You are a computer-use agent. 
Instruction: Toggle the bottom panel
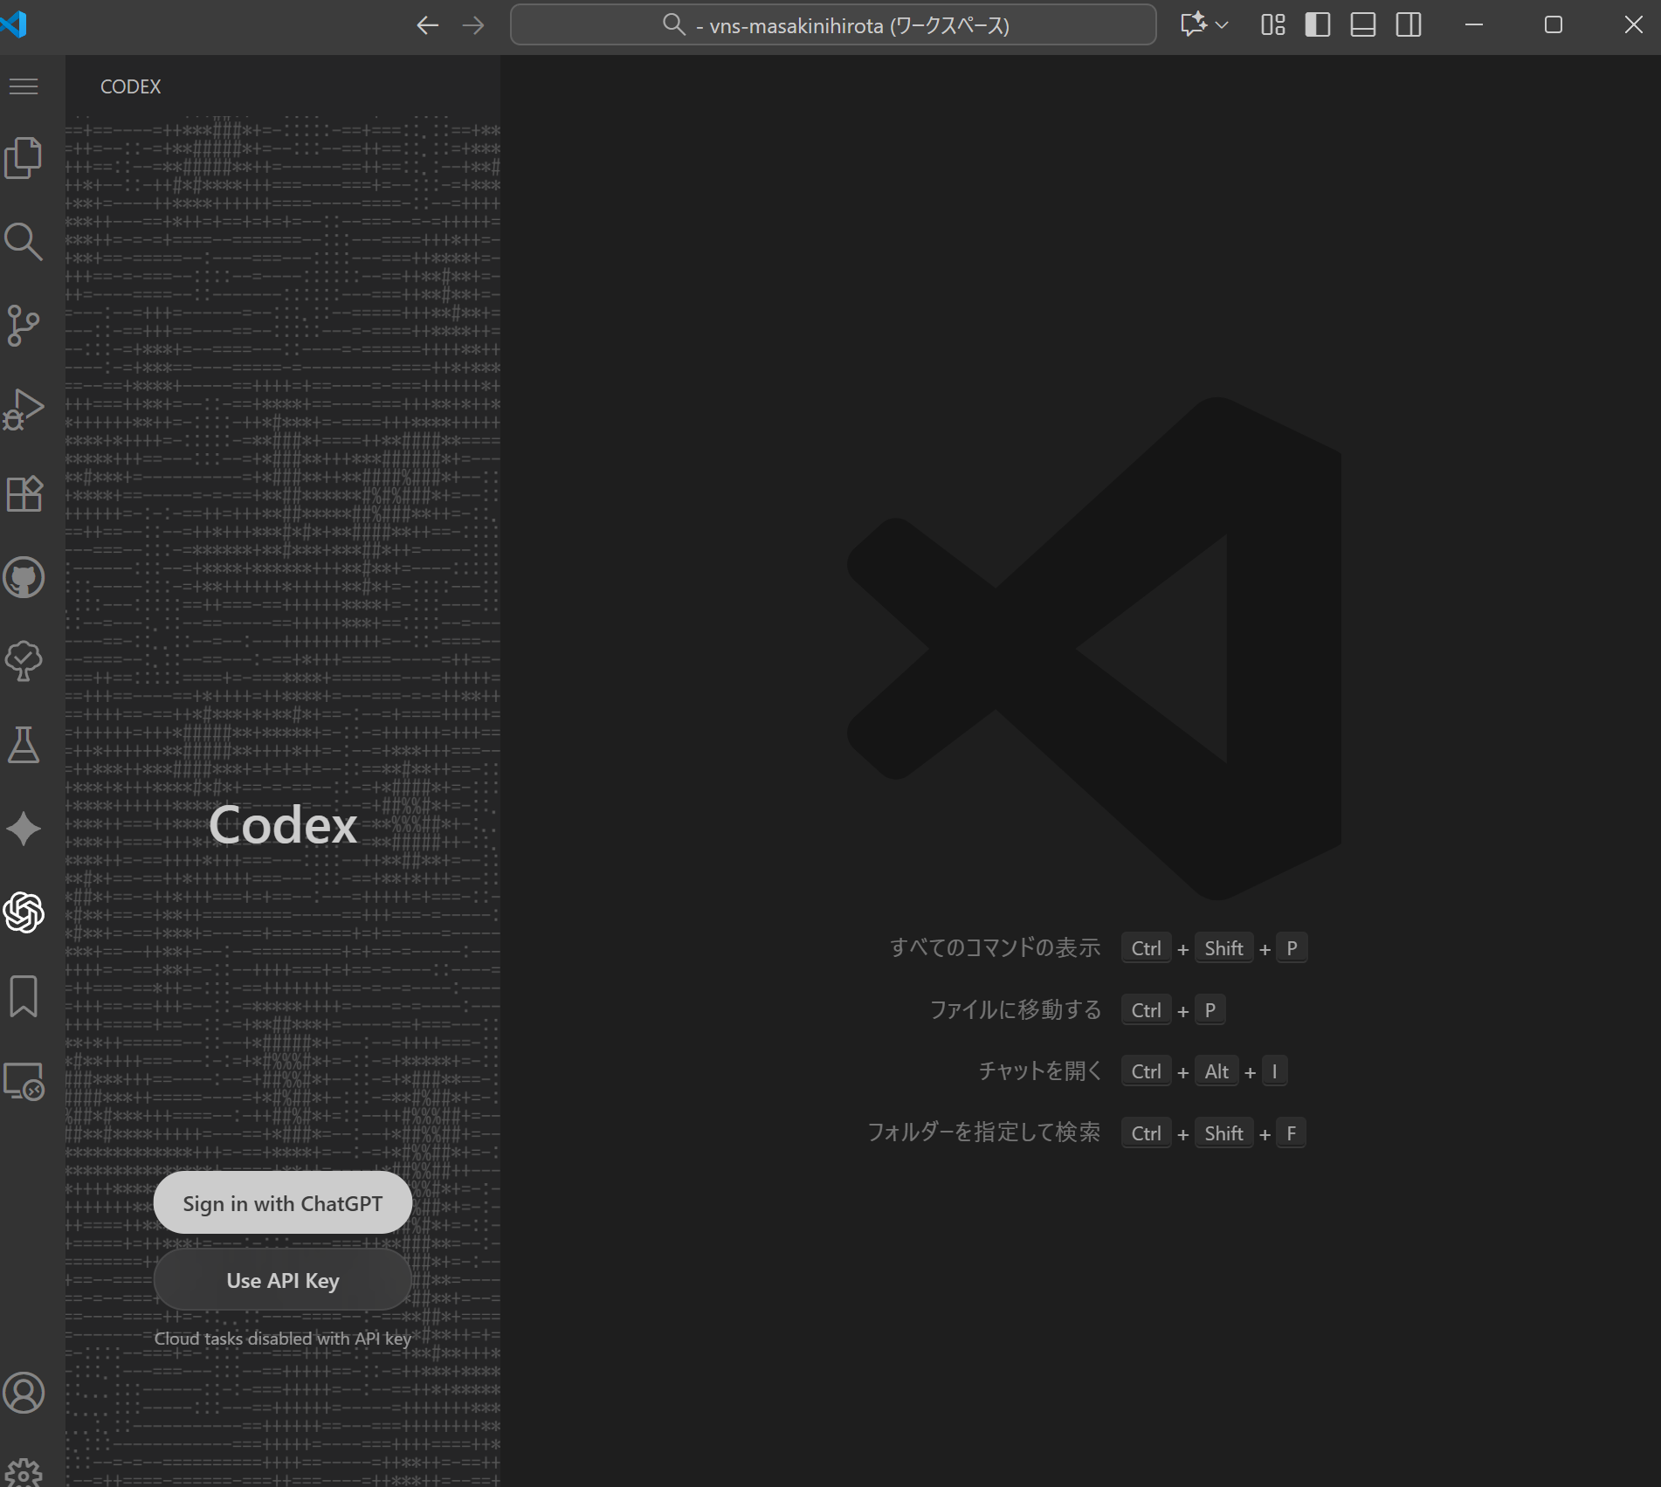point(1363,24)
